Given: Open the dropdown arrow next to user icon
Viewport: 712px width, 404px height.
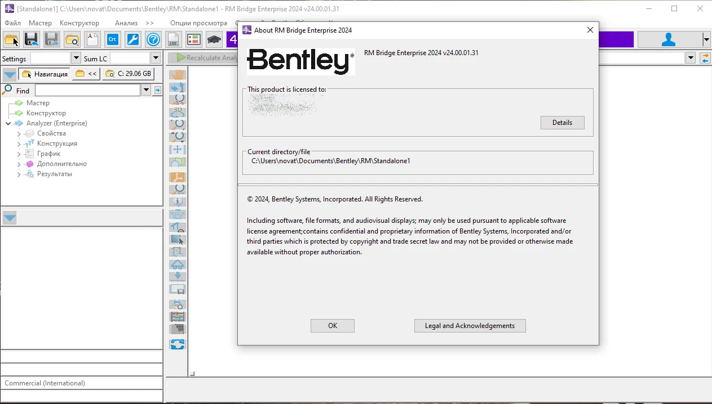Looking at the screenshot, I should (x=706, y=39).
